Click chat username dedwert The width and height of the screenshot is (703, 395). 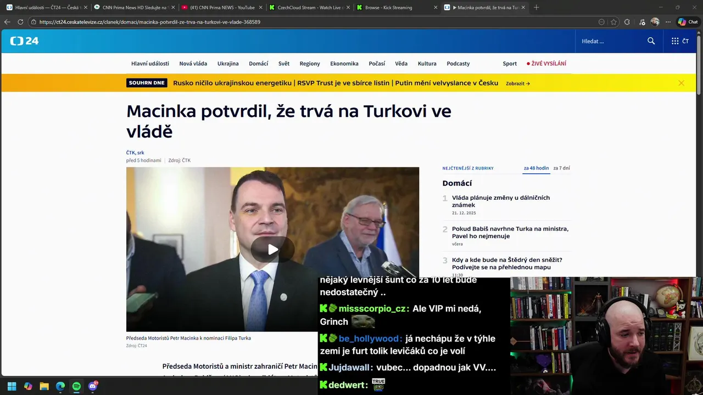point(348,385)
